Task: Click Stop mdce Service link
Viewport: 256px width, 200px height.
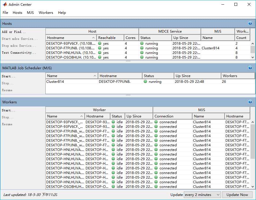Action: pyautogui.click(x=19, y=46)
